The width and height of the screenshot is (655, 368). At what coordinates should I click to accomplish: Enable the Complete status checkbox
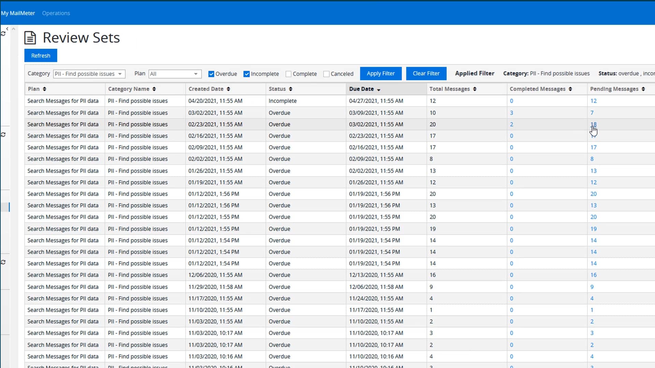288,74
